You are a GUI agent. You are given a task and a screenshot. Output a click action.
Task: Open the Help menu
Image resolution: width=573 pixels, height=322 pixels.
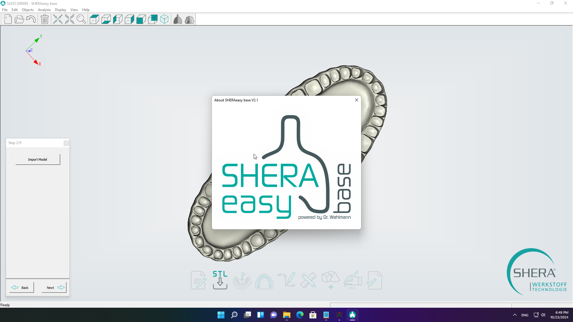coord(86,10)
